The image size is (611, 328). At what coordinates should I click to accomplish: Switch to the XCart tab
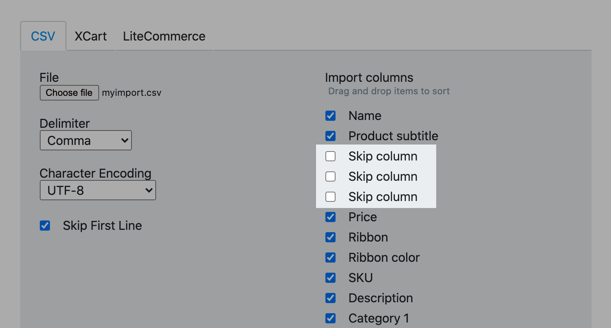point(91,36)
